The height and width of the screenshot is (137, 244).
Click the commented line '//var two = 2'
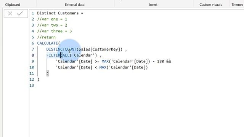coord(52,25)
